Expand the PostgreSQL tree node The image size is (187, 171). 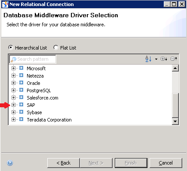[x=13, y=90]
